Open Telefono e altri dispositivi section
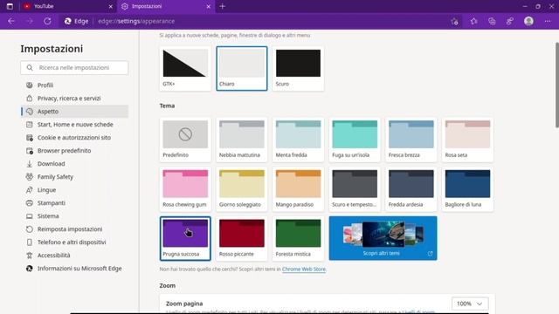Image resolution: width=559 pixels, height=314 pixels. pyautogui.click(x=74, y=242)
